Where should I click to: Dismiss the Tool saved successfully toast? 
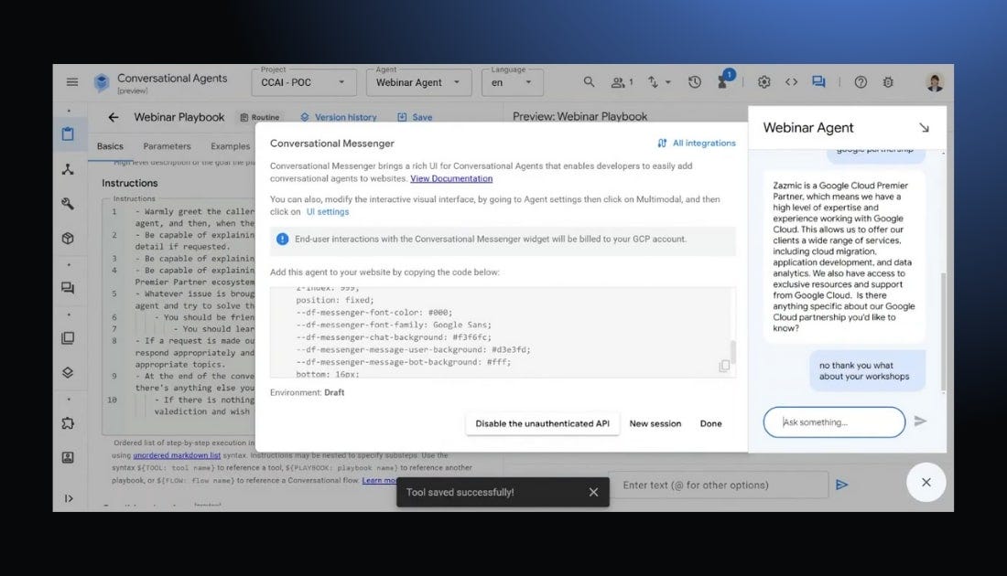[x=593, y=492]
